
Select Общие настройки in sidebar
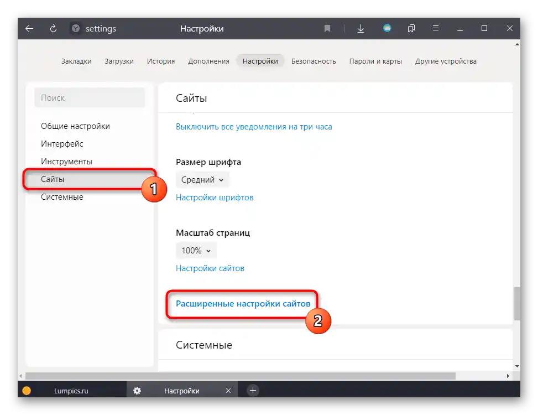tap(75, 126)
